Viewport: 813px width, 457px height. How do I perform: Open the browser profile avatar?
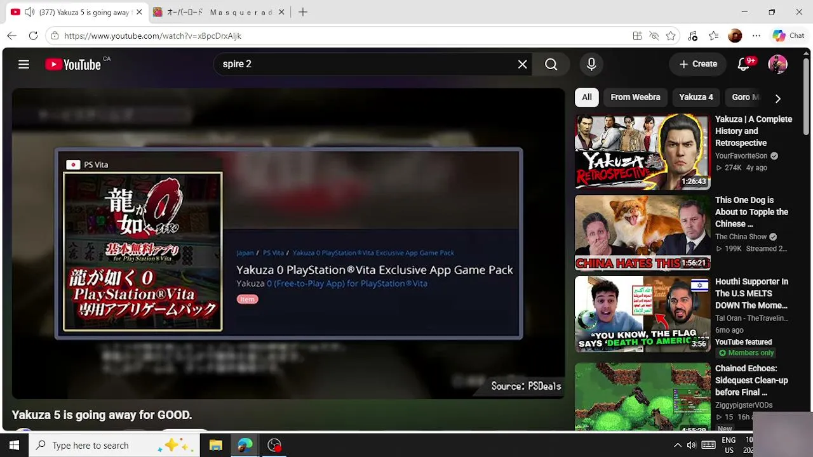click(735, 36)
